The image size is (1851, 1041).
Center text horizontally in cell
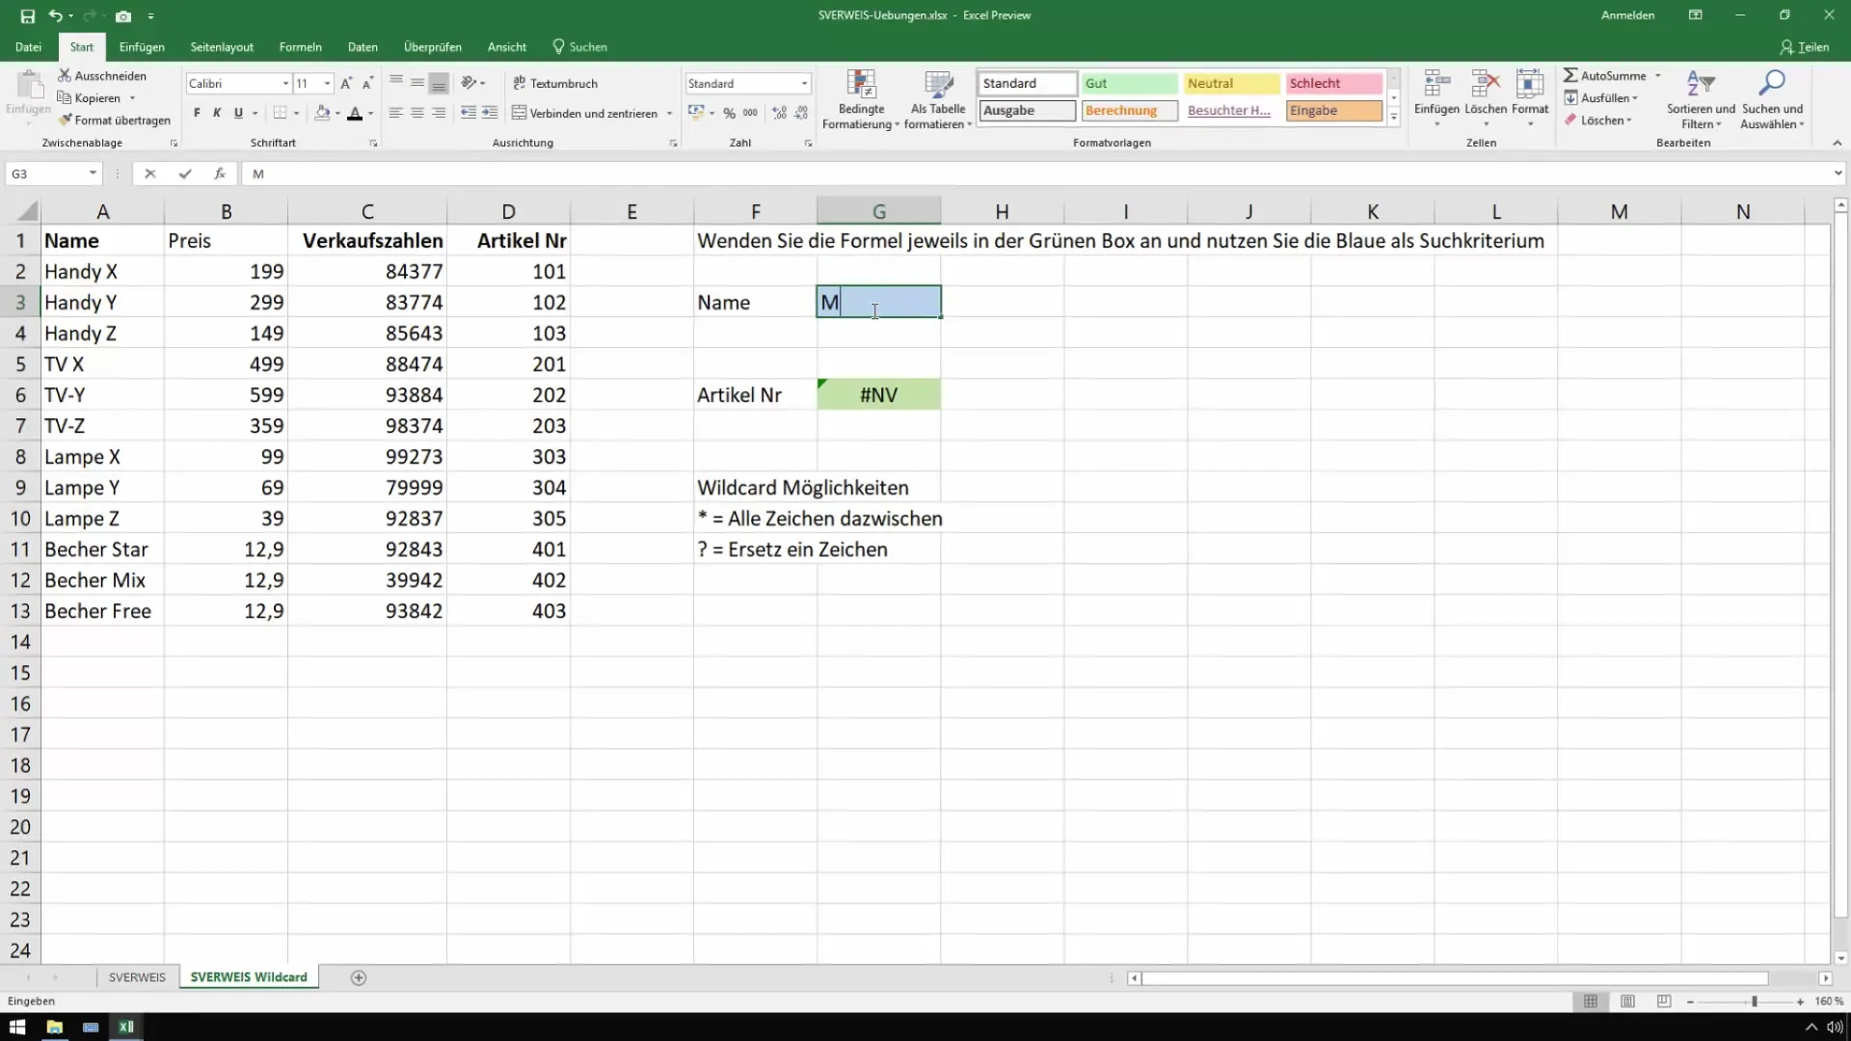click(417, 113)
